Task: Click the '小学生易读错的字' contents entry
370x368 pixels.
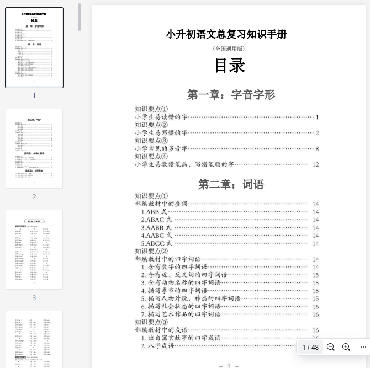Action: pos(161,117)
